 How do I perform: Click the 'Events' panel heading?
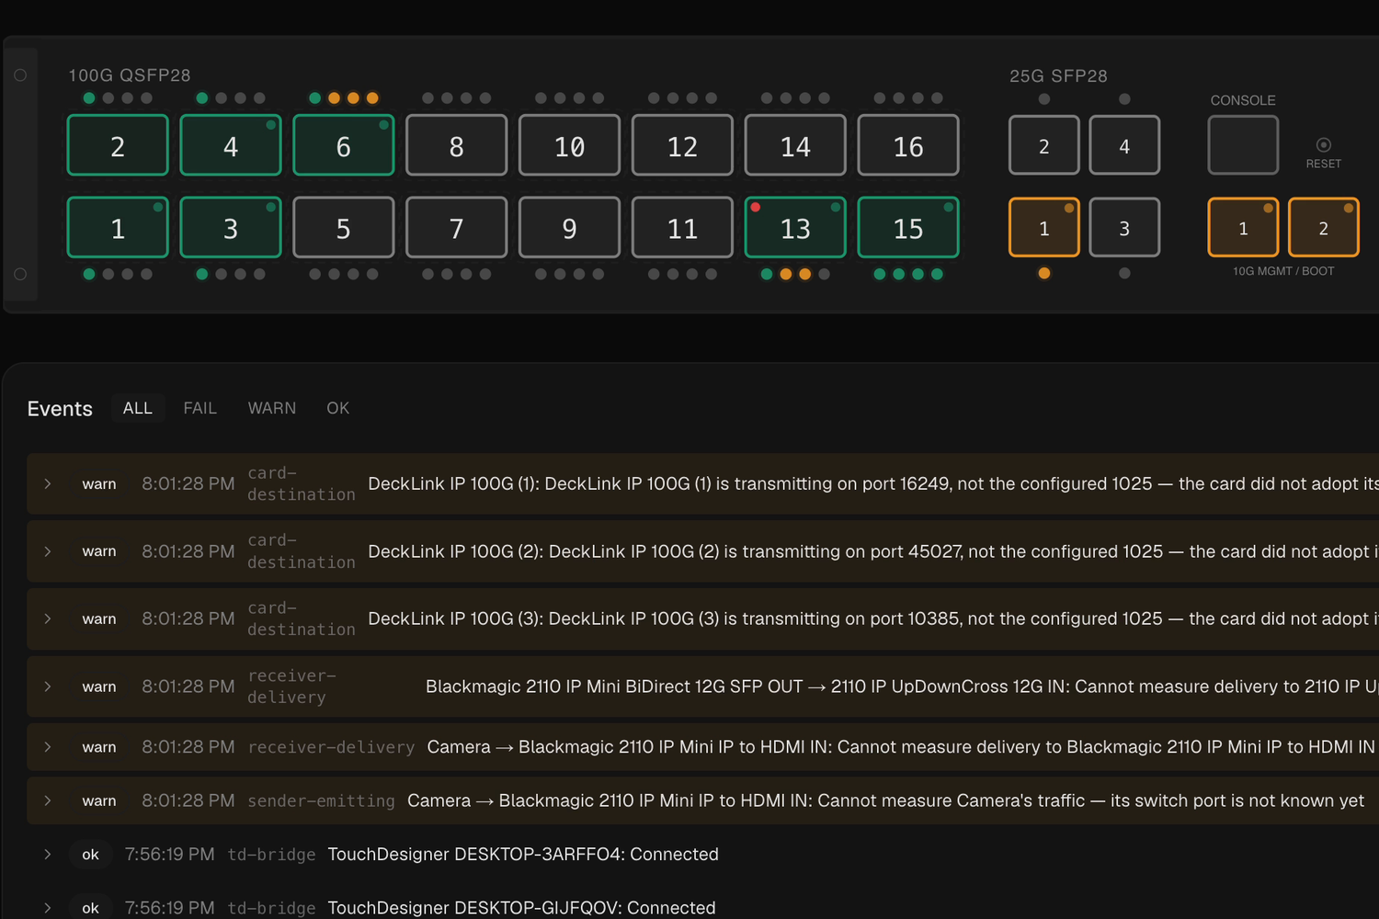(60, 409)
